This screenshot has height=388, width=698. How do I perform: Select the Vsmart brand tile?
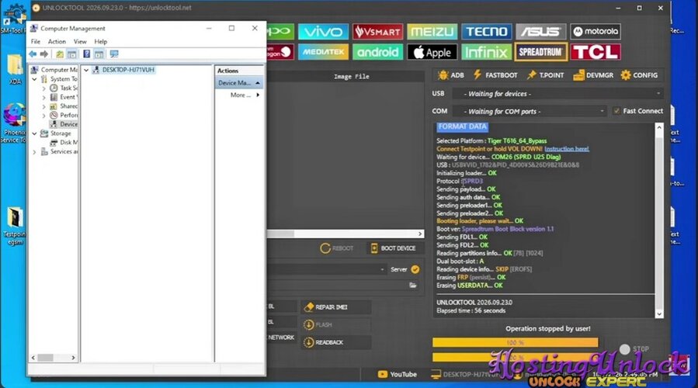(x=377, y=32)
